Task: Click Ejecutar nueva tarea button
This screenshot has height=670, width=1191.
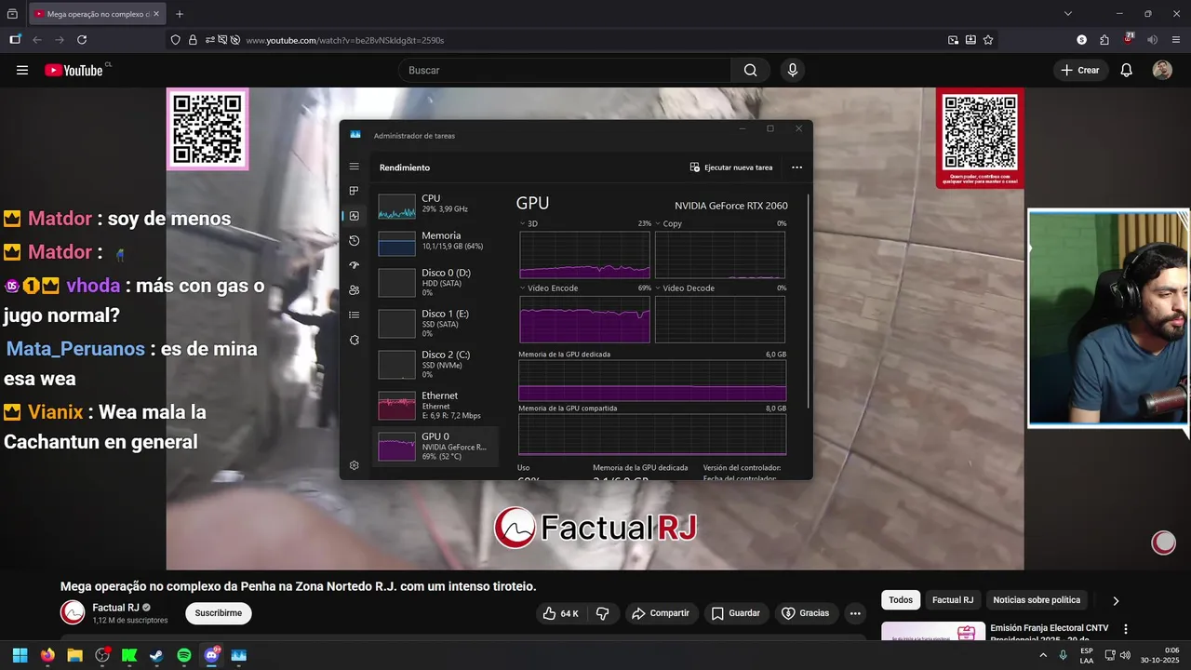Action: [731, 167]
